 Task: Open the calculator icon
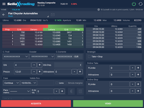(80, 91)
